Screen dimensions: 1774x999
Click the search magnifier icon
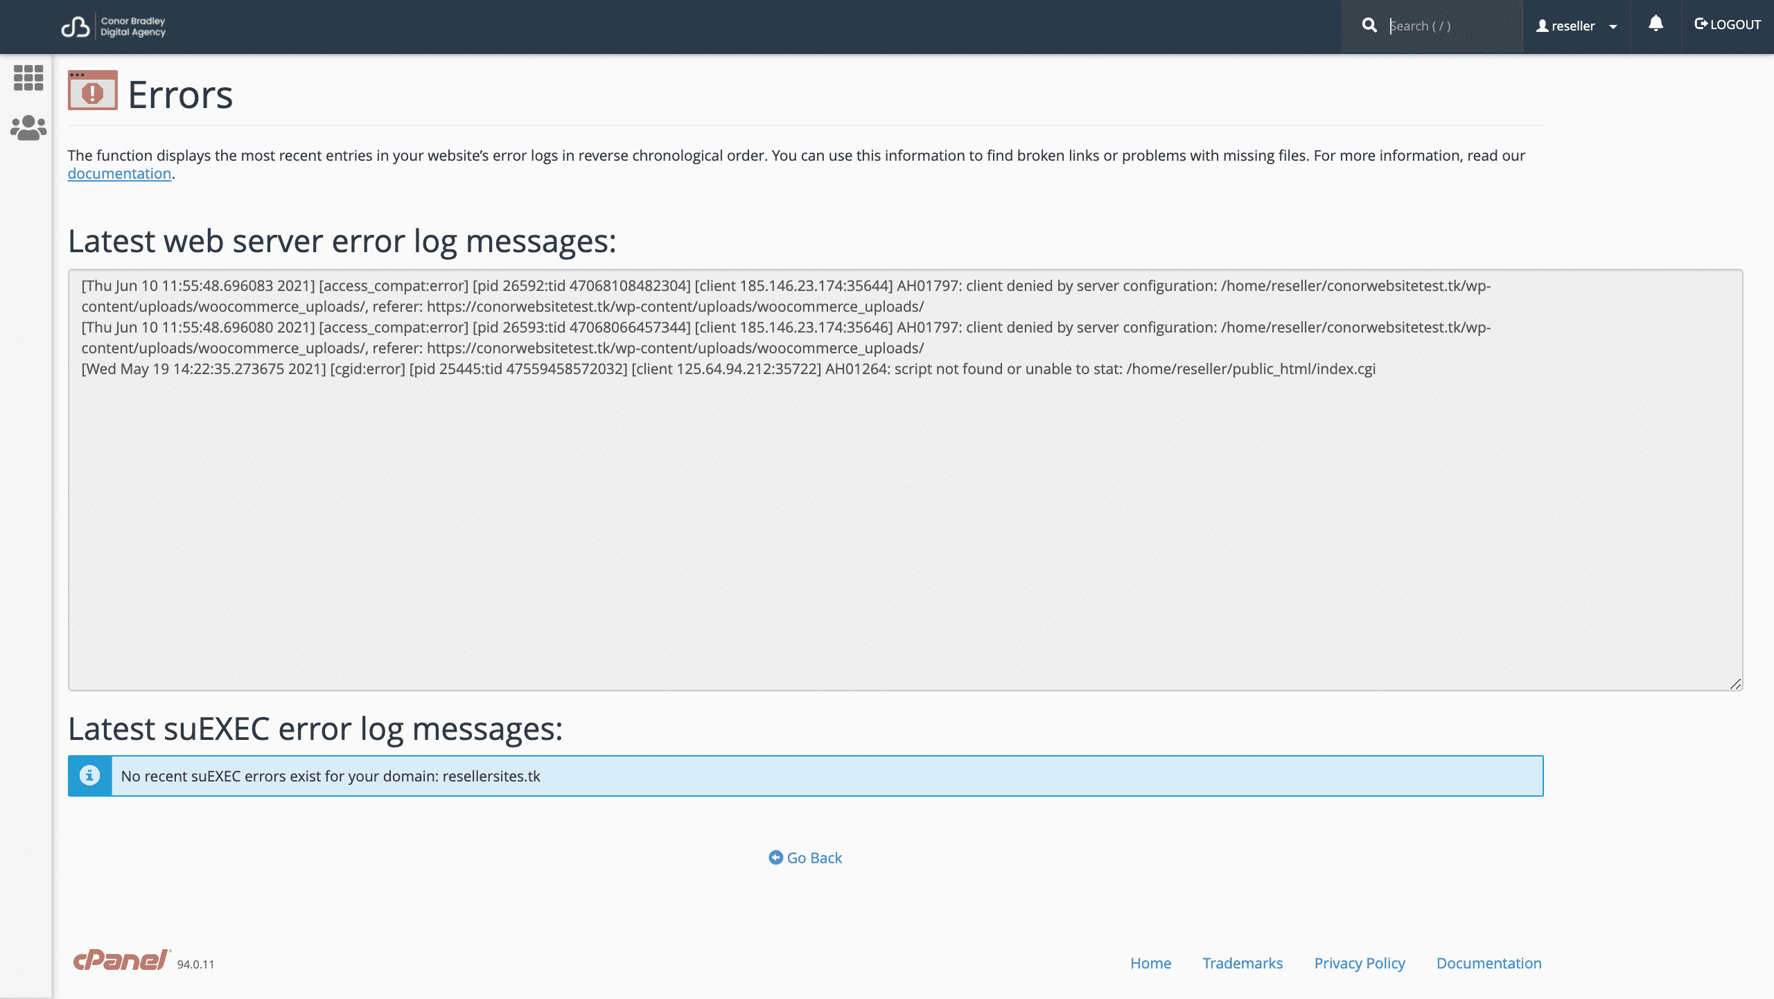click(x=1369, y=26)
